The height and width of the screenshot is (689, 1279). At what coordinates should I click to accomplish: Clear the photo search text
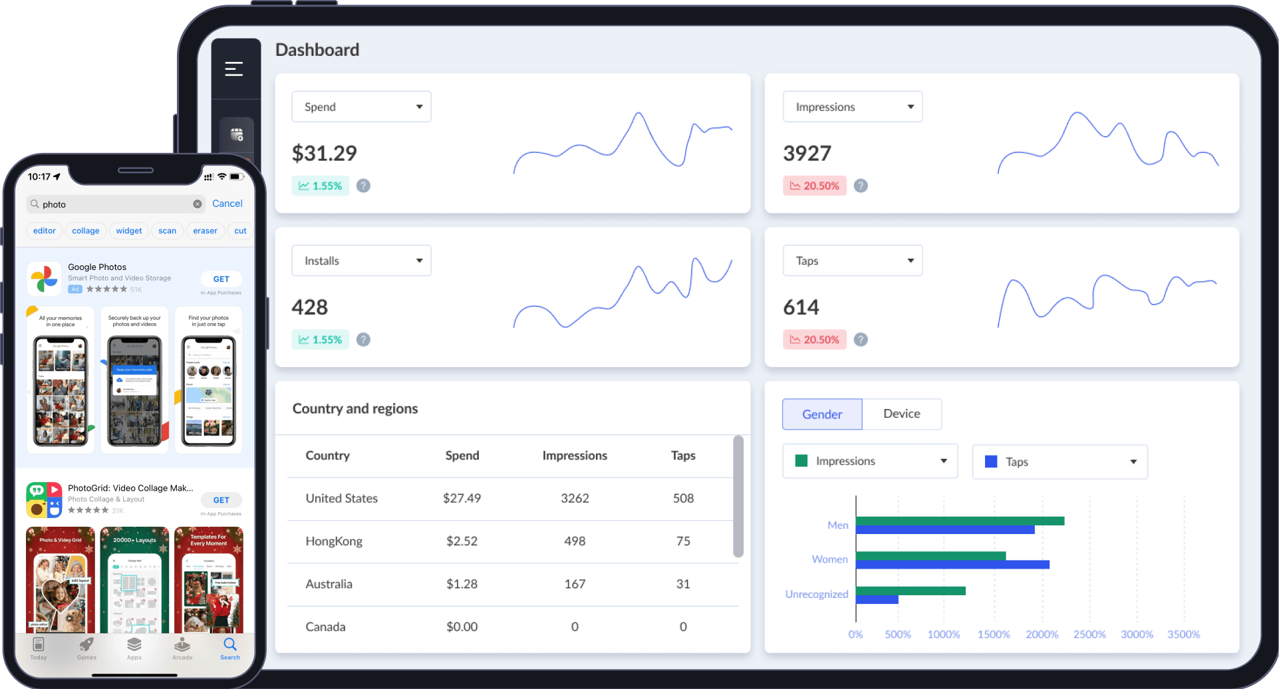[198, 204]
